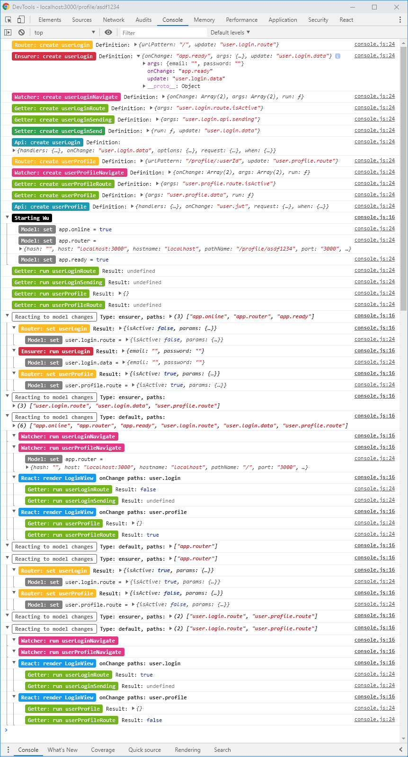408x757 pixels.
Task: Open the drawer's three-dot menu
Action: coord(8,750)
